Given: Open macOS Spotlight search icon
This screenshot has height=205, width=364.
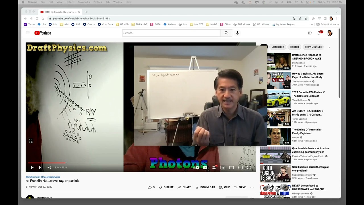Looking at the screenshot, I should (302, 2).
